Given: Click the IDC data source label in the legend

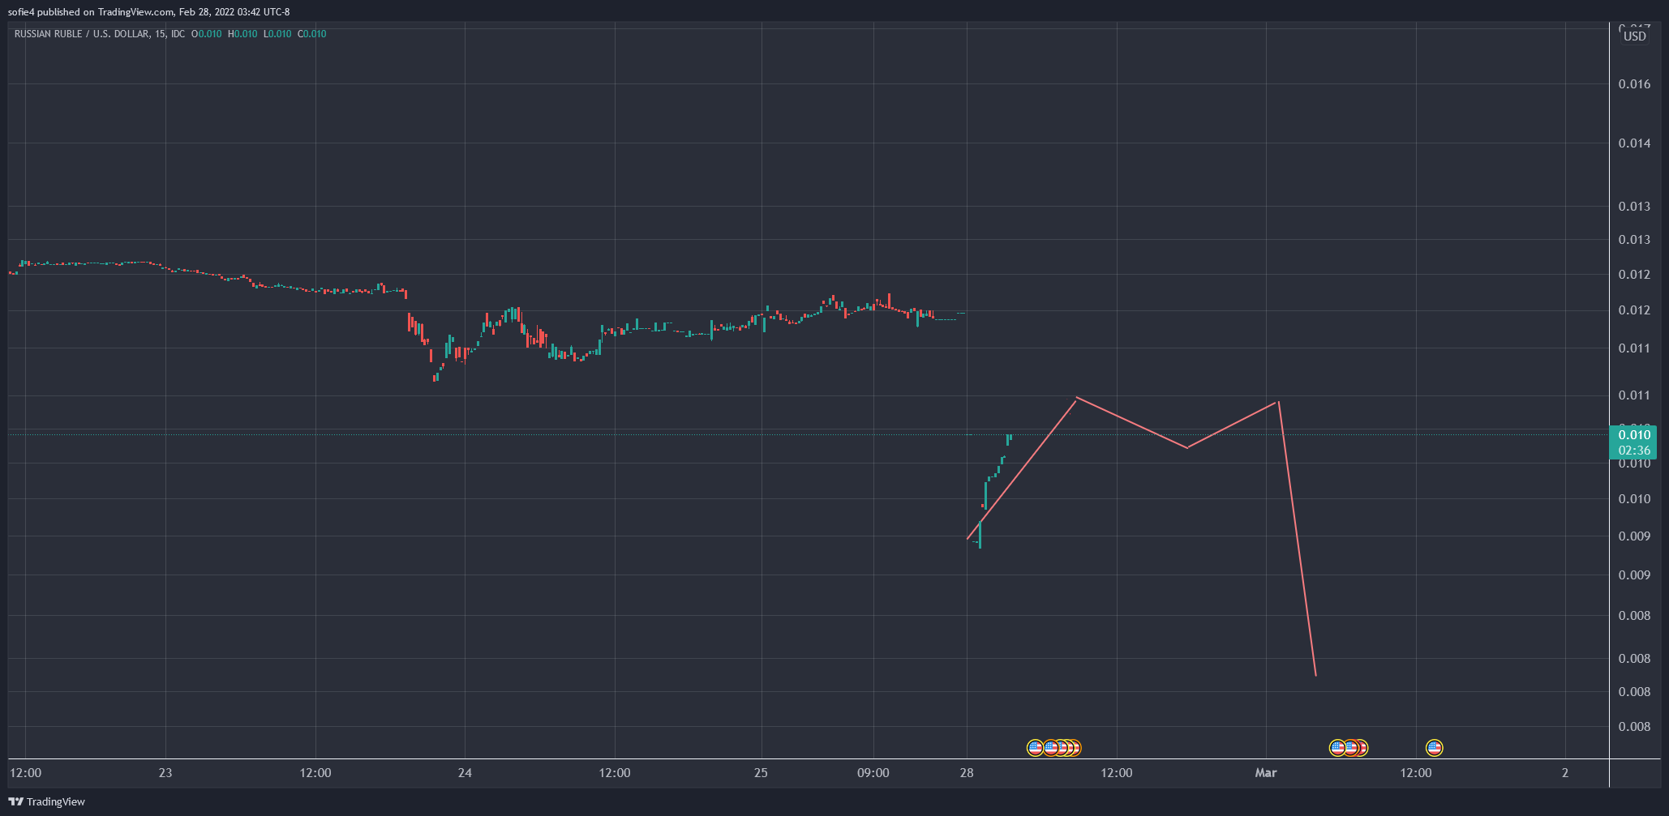Looking at the screenshot, I should [178, 34].
